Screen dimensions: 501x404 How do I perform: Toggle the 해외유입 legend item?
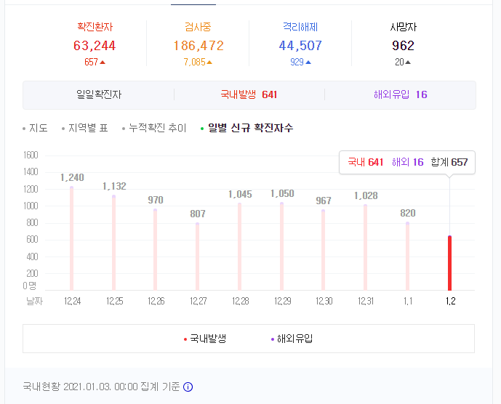click(x=292, y=339)
